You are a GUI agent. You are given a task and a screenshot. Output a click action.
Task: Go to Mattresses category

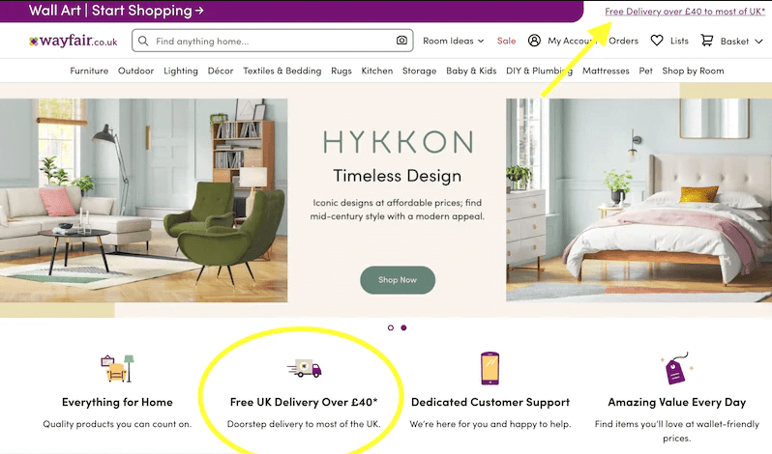(606, 71)
